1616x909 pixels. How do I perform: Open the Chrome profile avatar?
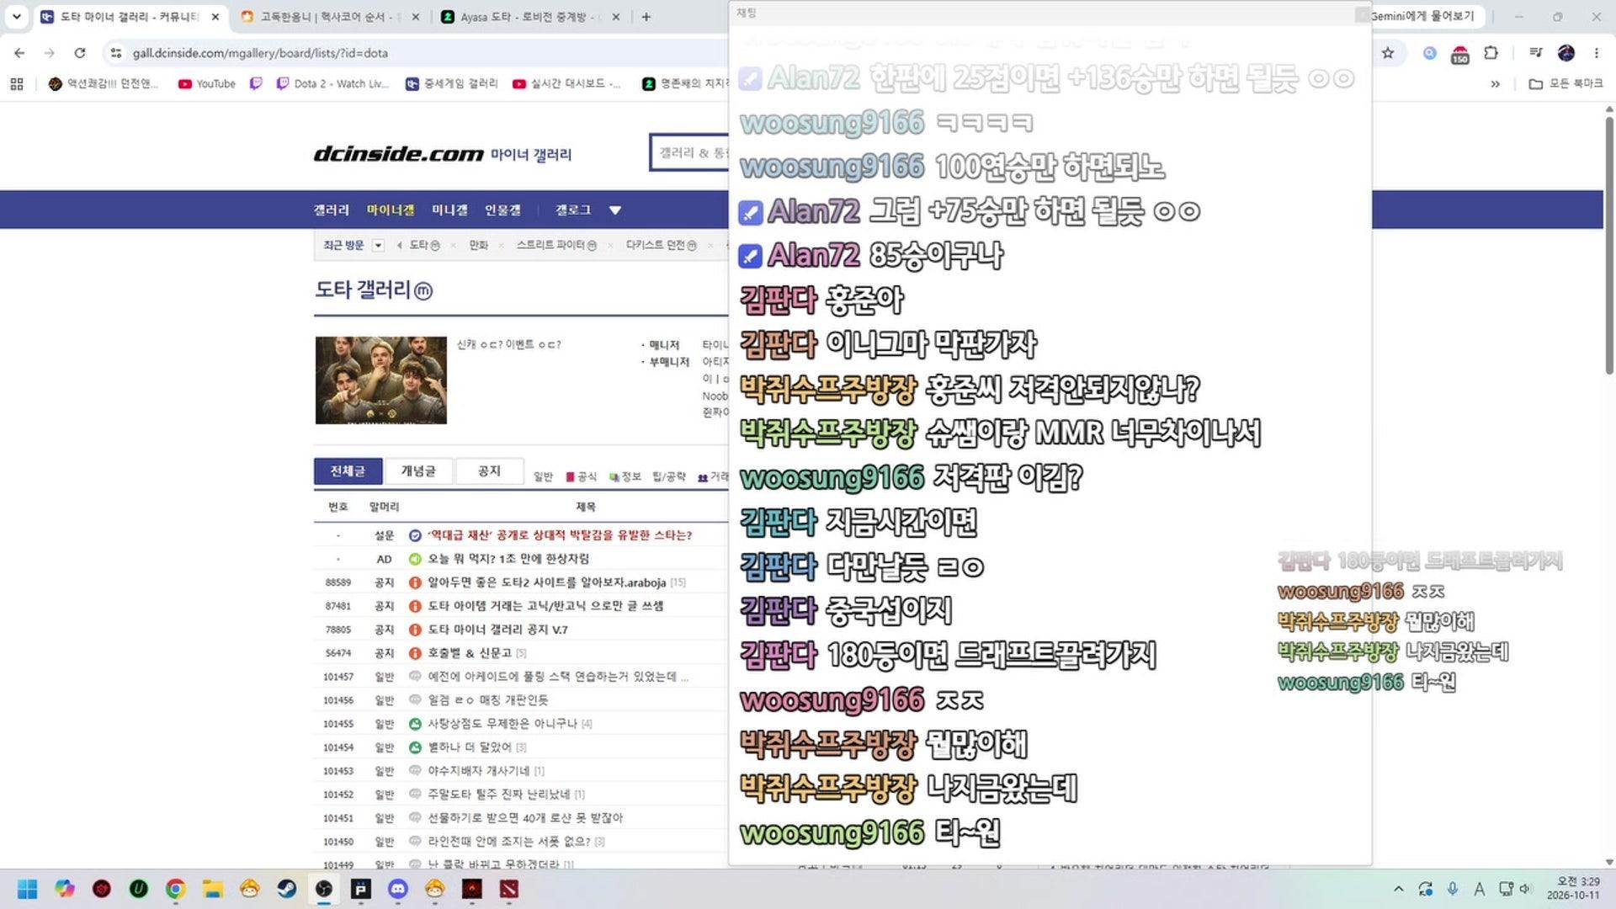coord(1566,53)
